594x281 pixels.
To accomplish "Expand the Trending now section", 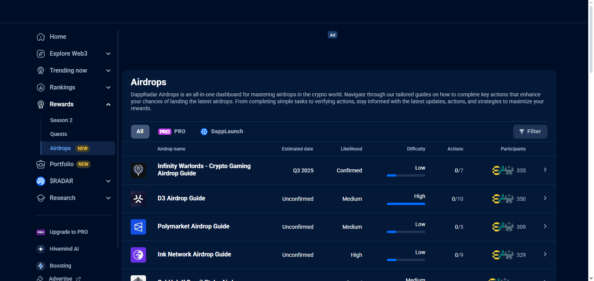I will (x=108, y=70).
